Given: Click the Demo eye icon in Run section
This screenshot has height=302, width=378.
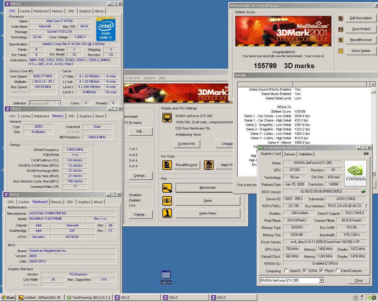Looking at the screenshot, I should coord(167,201).
